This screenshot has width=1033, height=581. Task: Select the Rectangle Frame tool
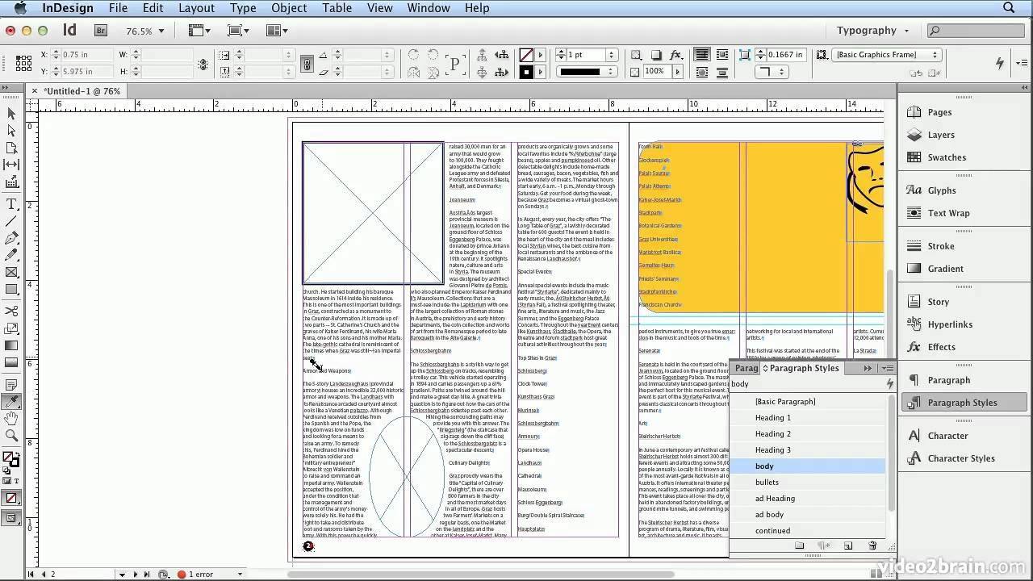(x=11, y=272)
